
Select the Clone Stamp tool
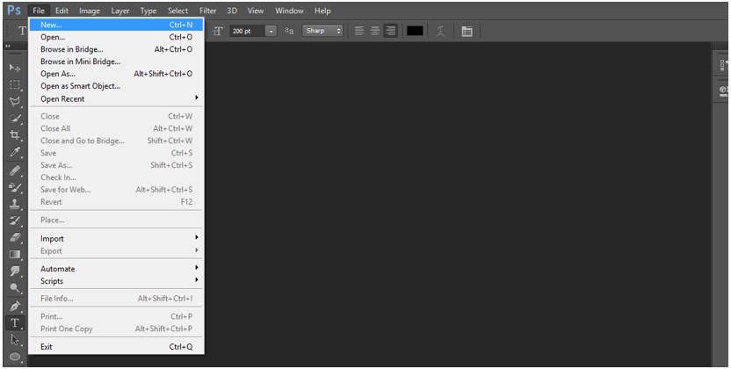[x=15, y=204]
